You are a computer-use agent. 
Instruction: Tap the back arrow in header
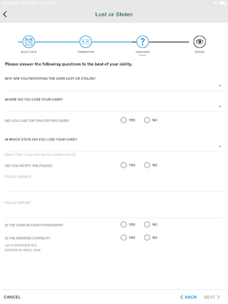click(5, 14)
